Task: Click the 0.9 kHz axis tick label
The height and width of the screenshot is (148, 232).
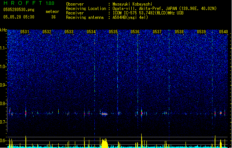Action: click(x=3, y=85)
